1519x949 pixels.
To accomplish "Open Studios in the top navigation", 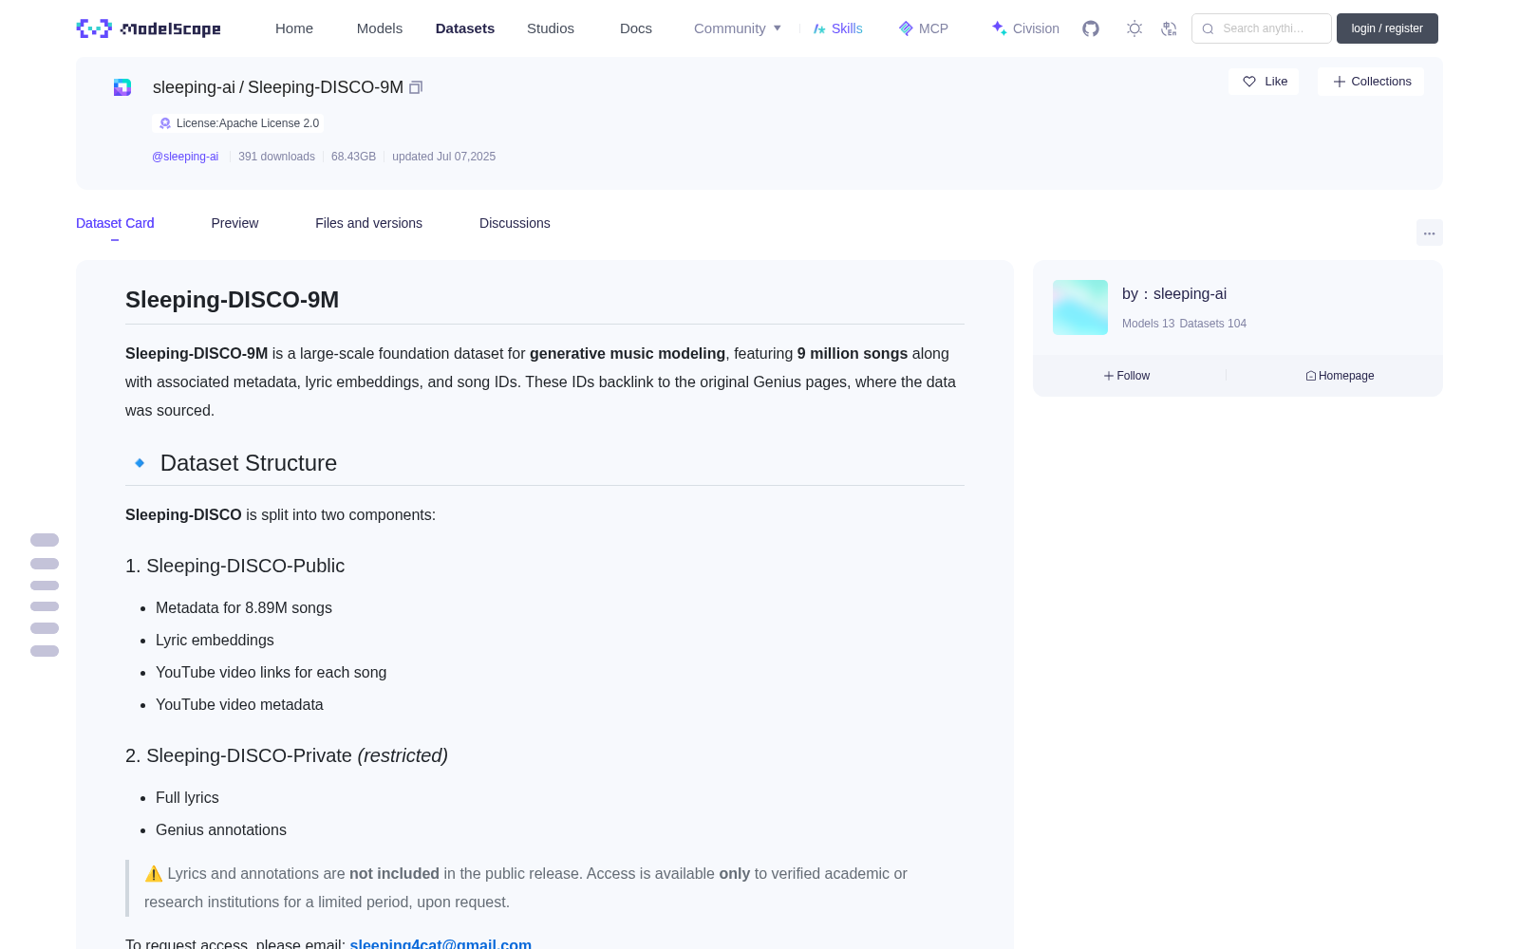I will click(x=551, y=28).
